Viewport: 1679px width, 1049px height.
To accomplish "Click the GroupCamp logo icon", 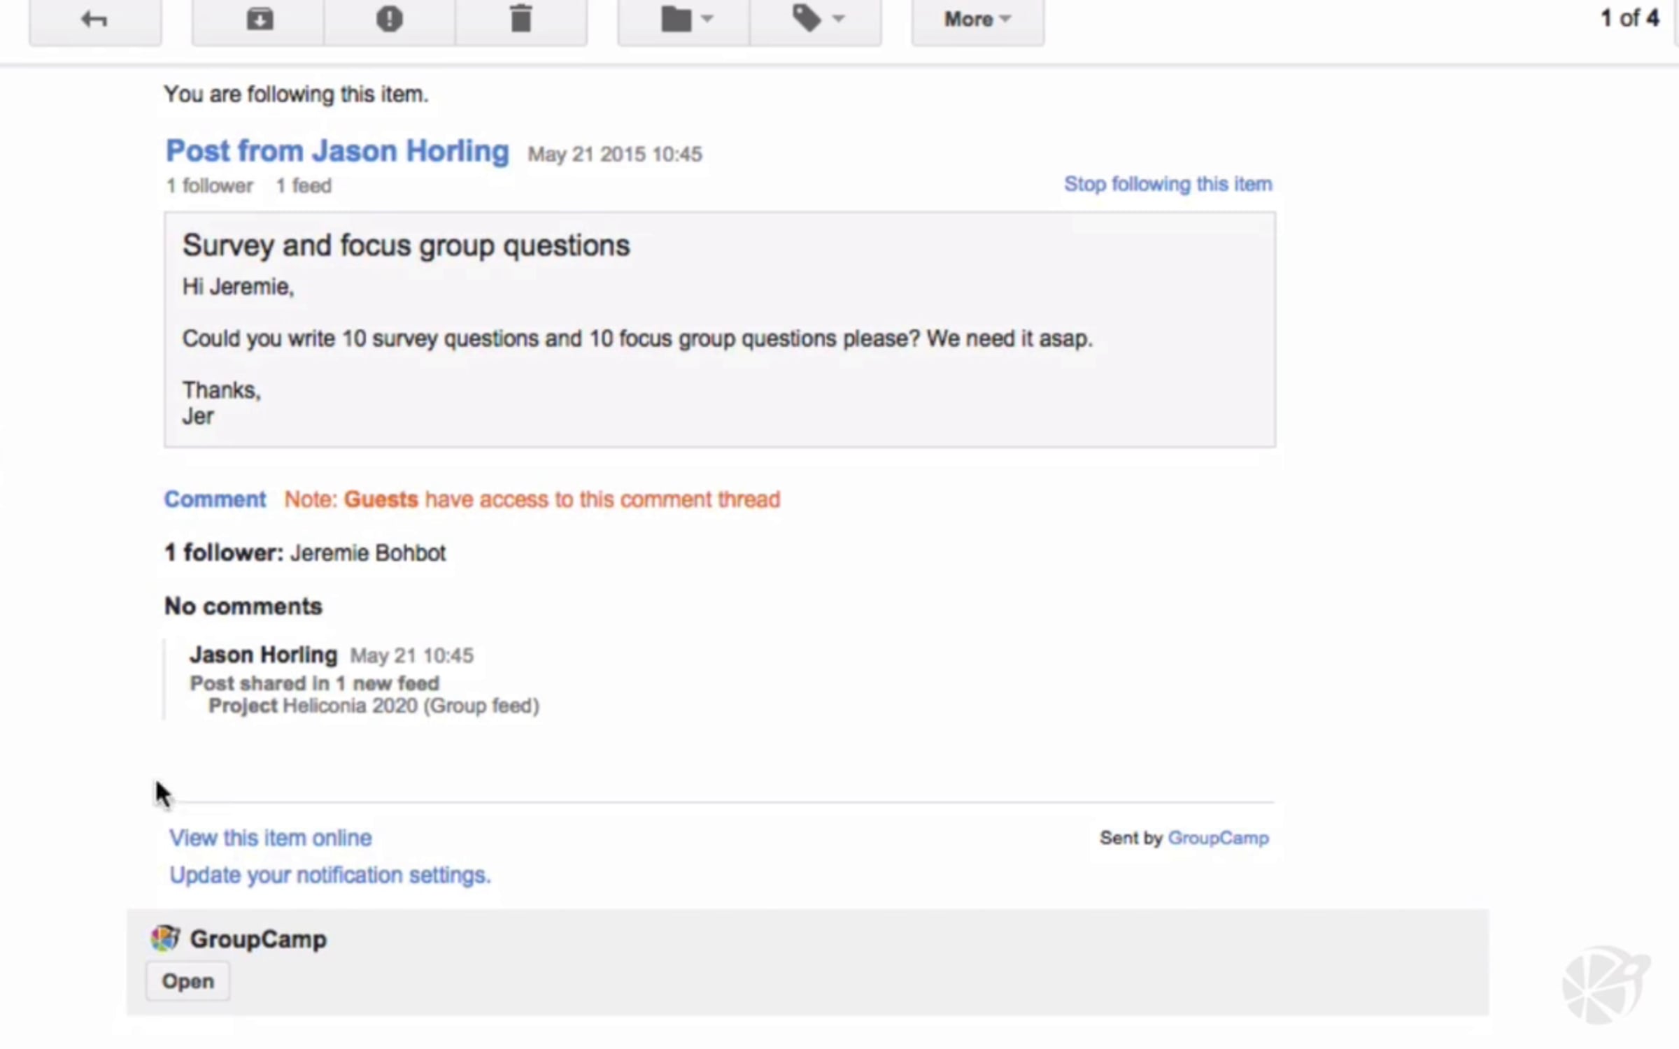I will coord(165,939).
